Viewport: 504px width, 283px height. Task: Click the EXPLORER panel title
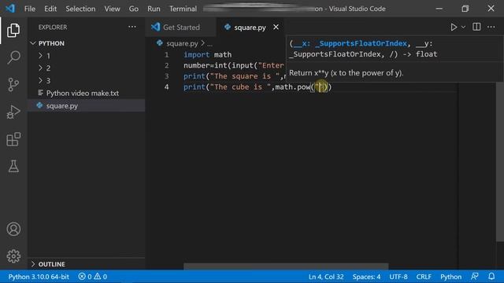coord(53,28)
